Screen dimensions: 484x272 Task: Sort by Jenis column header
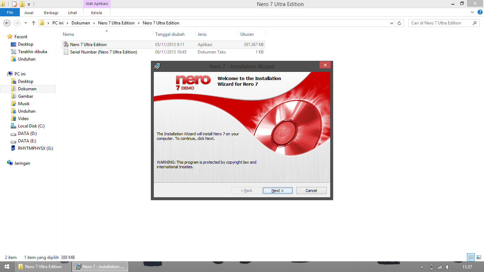[x=216, y=34]
